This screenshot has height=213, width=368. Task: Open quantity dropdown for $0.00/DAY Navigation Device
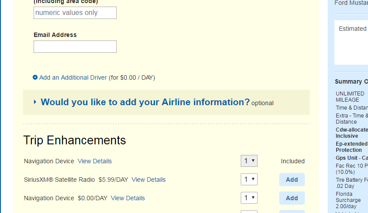click(249, 198)
